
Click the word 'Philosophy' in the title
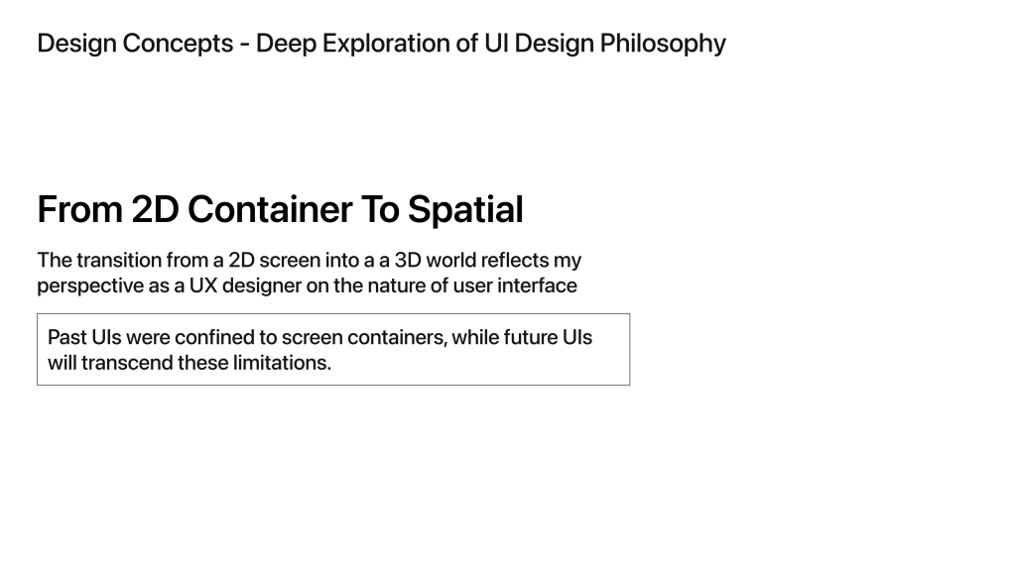(x=663, y=44)
